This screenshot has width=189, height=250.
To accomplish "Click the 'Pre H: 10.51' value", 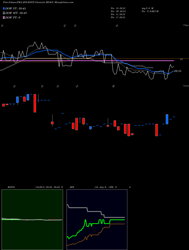I will click(x=118, y=11).
